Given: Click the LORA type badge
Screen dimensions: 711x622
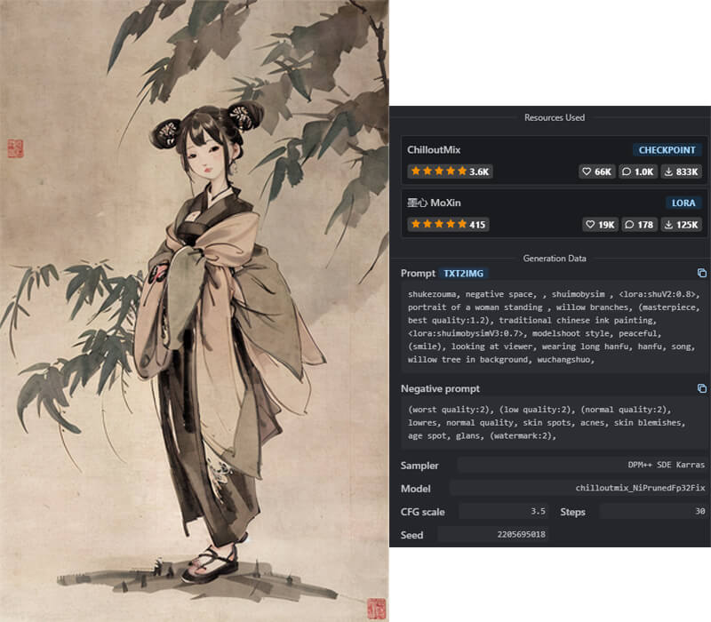Looking at the screenshot, I should click(683, 203).
